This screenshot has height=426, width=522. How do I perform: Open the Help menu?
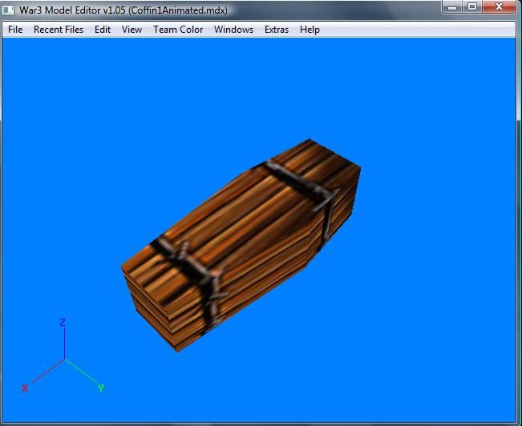[x=310, y=30]
